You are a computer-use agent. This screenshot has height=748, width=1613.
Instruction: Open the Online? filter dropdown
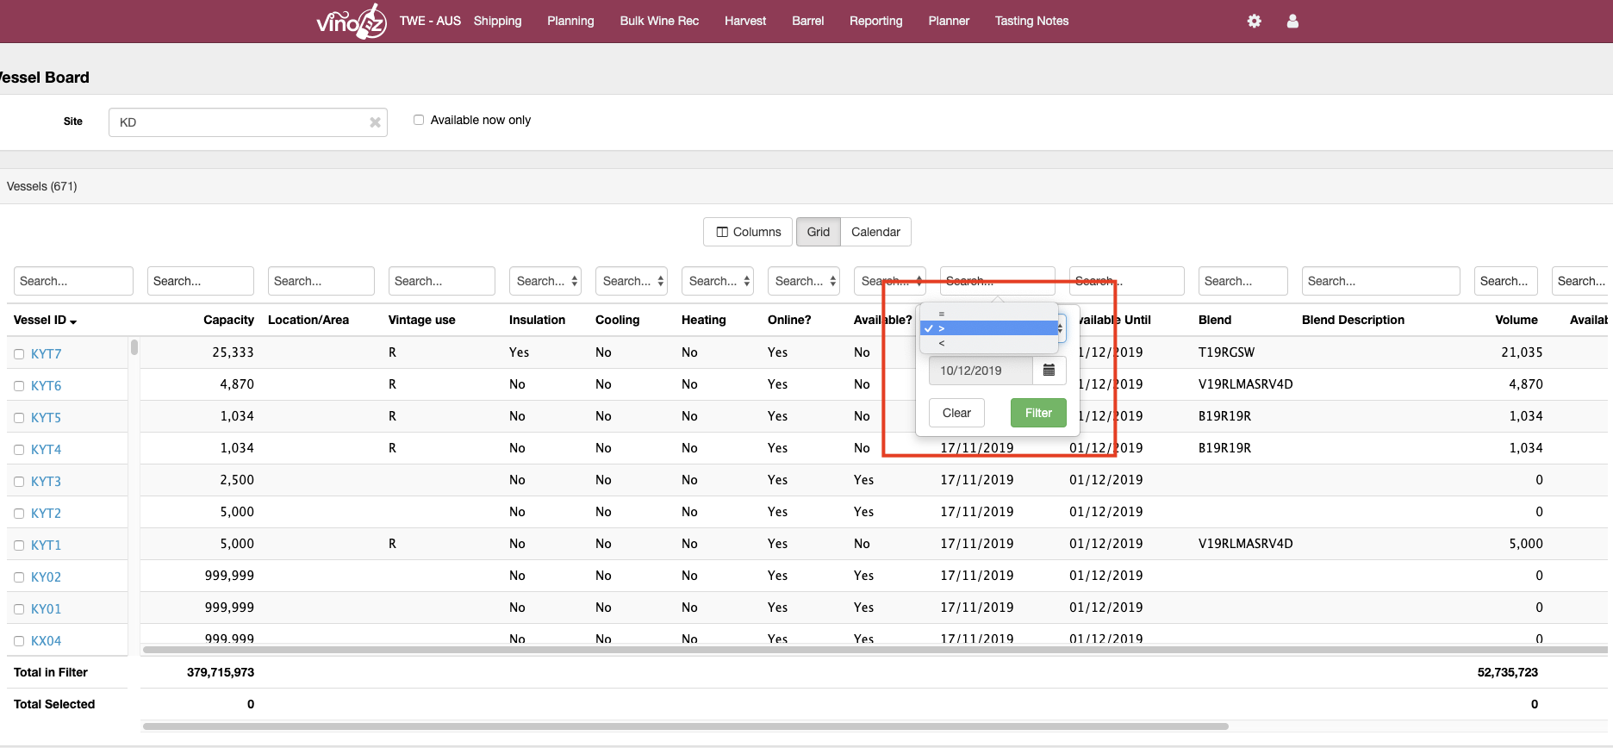[804, 281]
